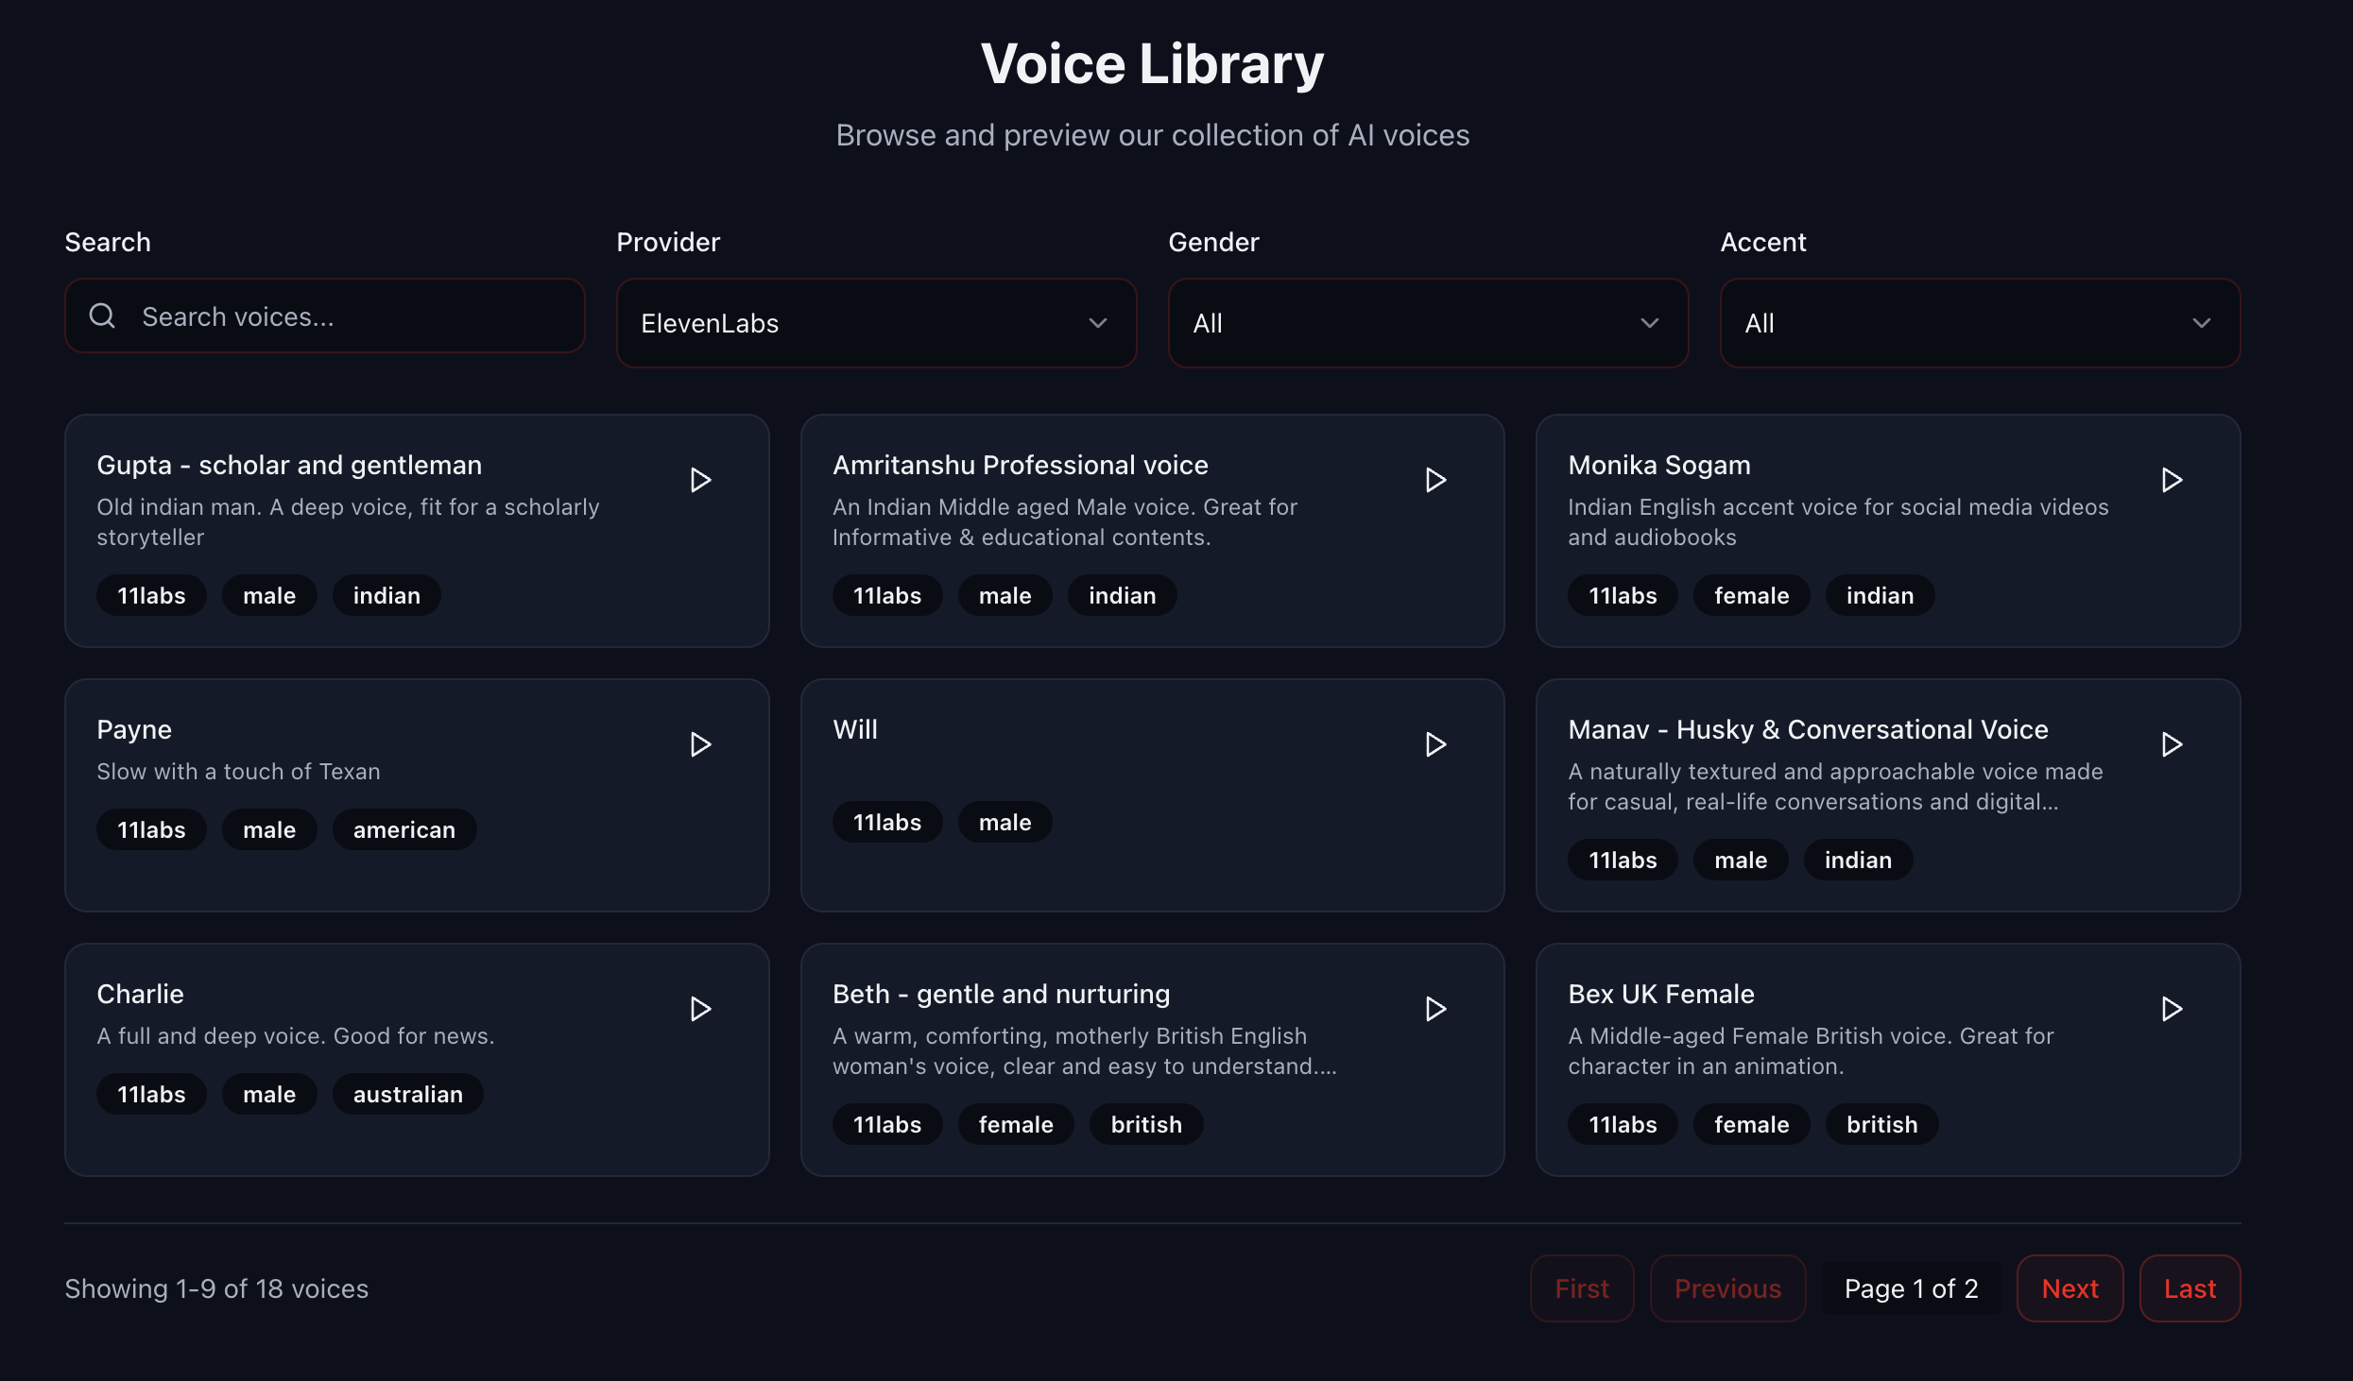Viewport: 2353px width, 1381px height.
Task: Open the Accent selection dropdown
Action: click(1979, 322)
